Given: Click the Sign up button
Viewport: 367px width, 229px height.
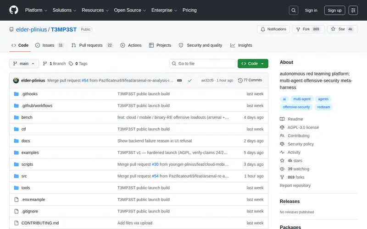Looking at the screenshot, I should pos(334,10).
